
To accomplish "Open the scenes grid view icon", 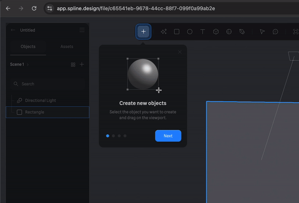I will pos(73,64).
